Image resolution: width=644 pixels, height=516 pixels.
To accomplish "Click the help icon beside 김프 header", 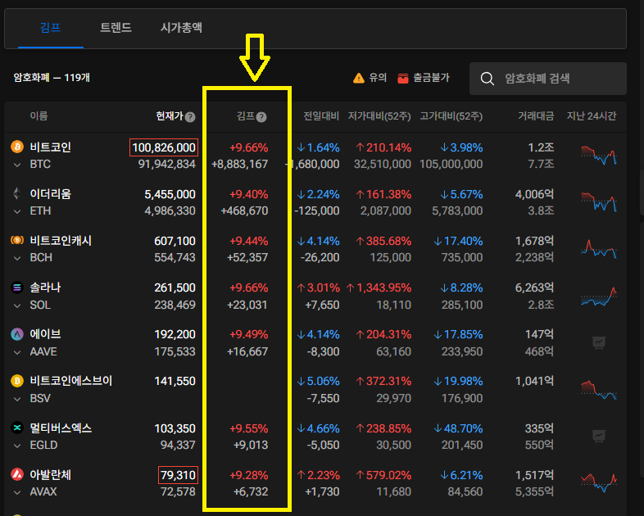I will [261, 117].
